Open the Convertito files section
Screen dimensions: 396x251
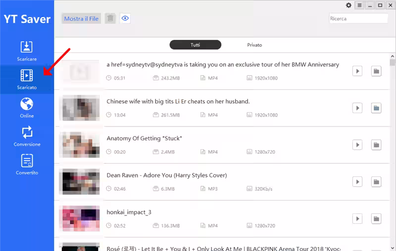pyautogui.click(x=27, y=164)
